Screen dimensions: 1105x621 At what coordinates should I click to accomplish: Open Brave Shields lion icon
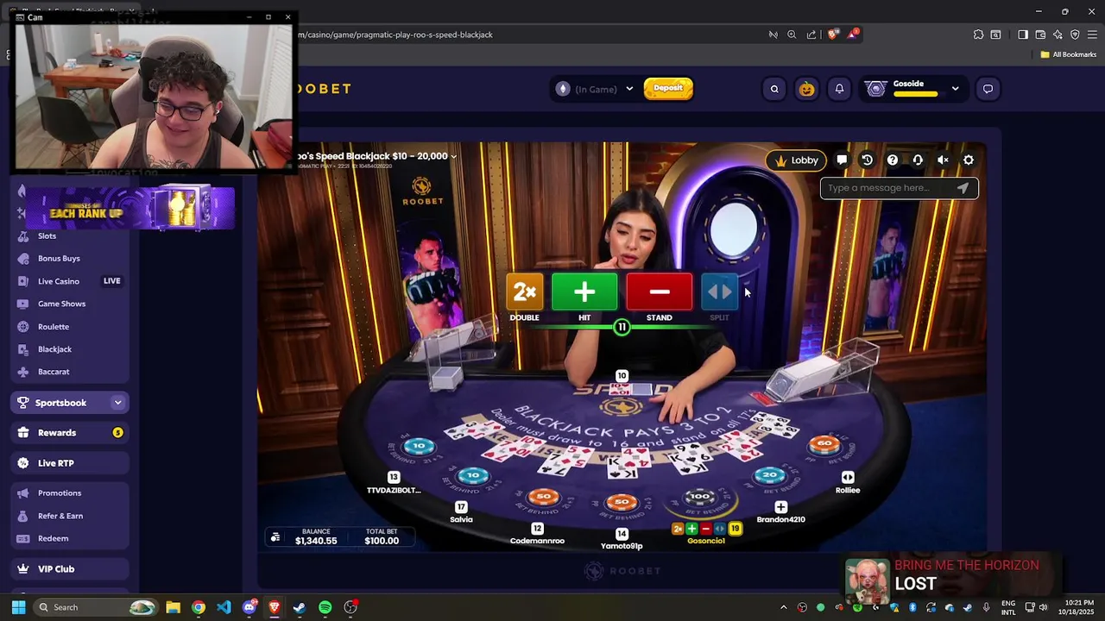click(x=833, y=34)
